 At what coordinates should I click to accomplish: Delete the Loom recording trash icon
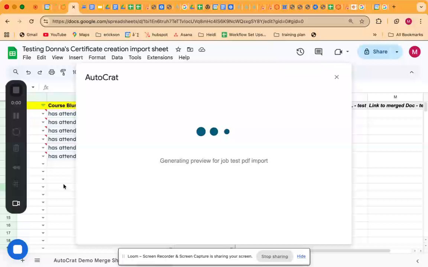[16, 148]
